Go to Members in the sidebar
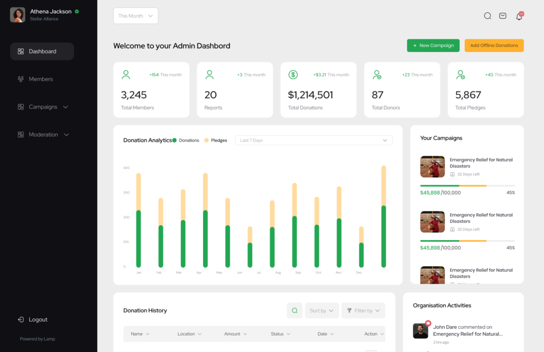This screenshot has width=544, height=352. pos(40,79)
